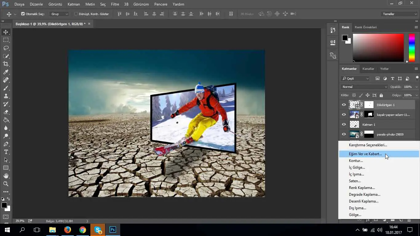Uncheck the Otomatik Seç checkbox
This screenshot has height=236, width=420.
(x=23, y=14)
